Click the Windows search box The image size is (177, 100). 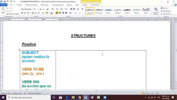pos(28,97)
